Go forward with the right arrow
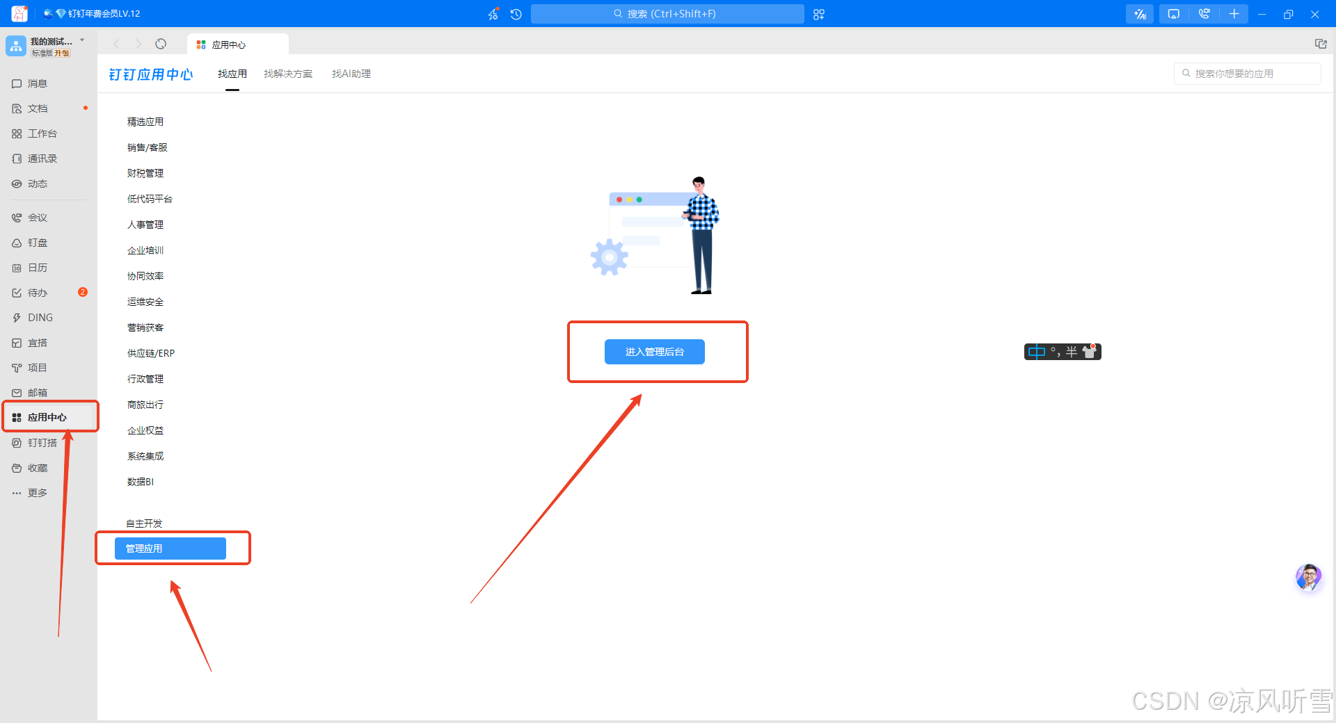This screenshot has width=1336, height=723. point(138,44)
